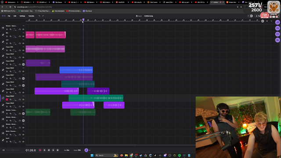The image size is (281, 158).
Task: Expand the dropdown arrow beside the purple avatar
Action: coord(90,150)
